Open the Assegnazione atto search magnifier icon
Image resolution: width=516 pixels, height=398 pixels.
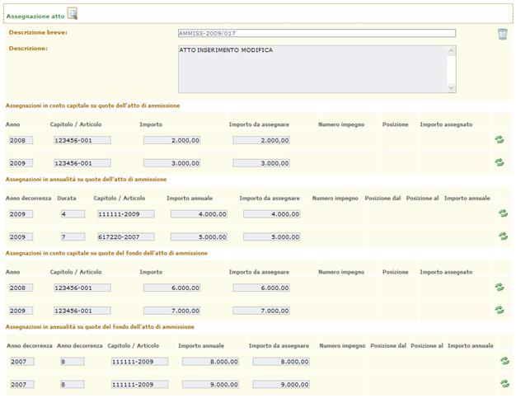point(73,14)
